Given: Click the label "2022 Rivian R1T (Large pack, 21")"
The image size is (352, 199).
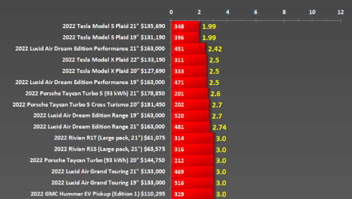Looking at the screenshot, I should click(98, 138).
